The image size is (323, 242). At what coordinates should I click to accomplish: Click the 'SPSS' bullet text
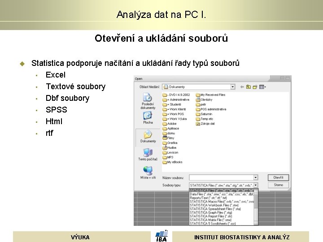57,110
